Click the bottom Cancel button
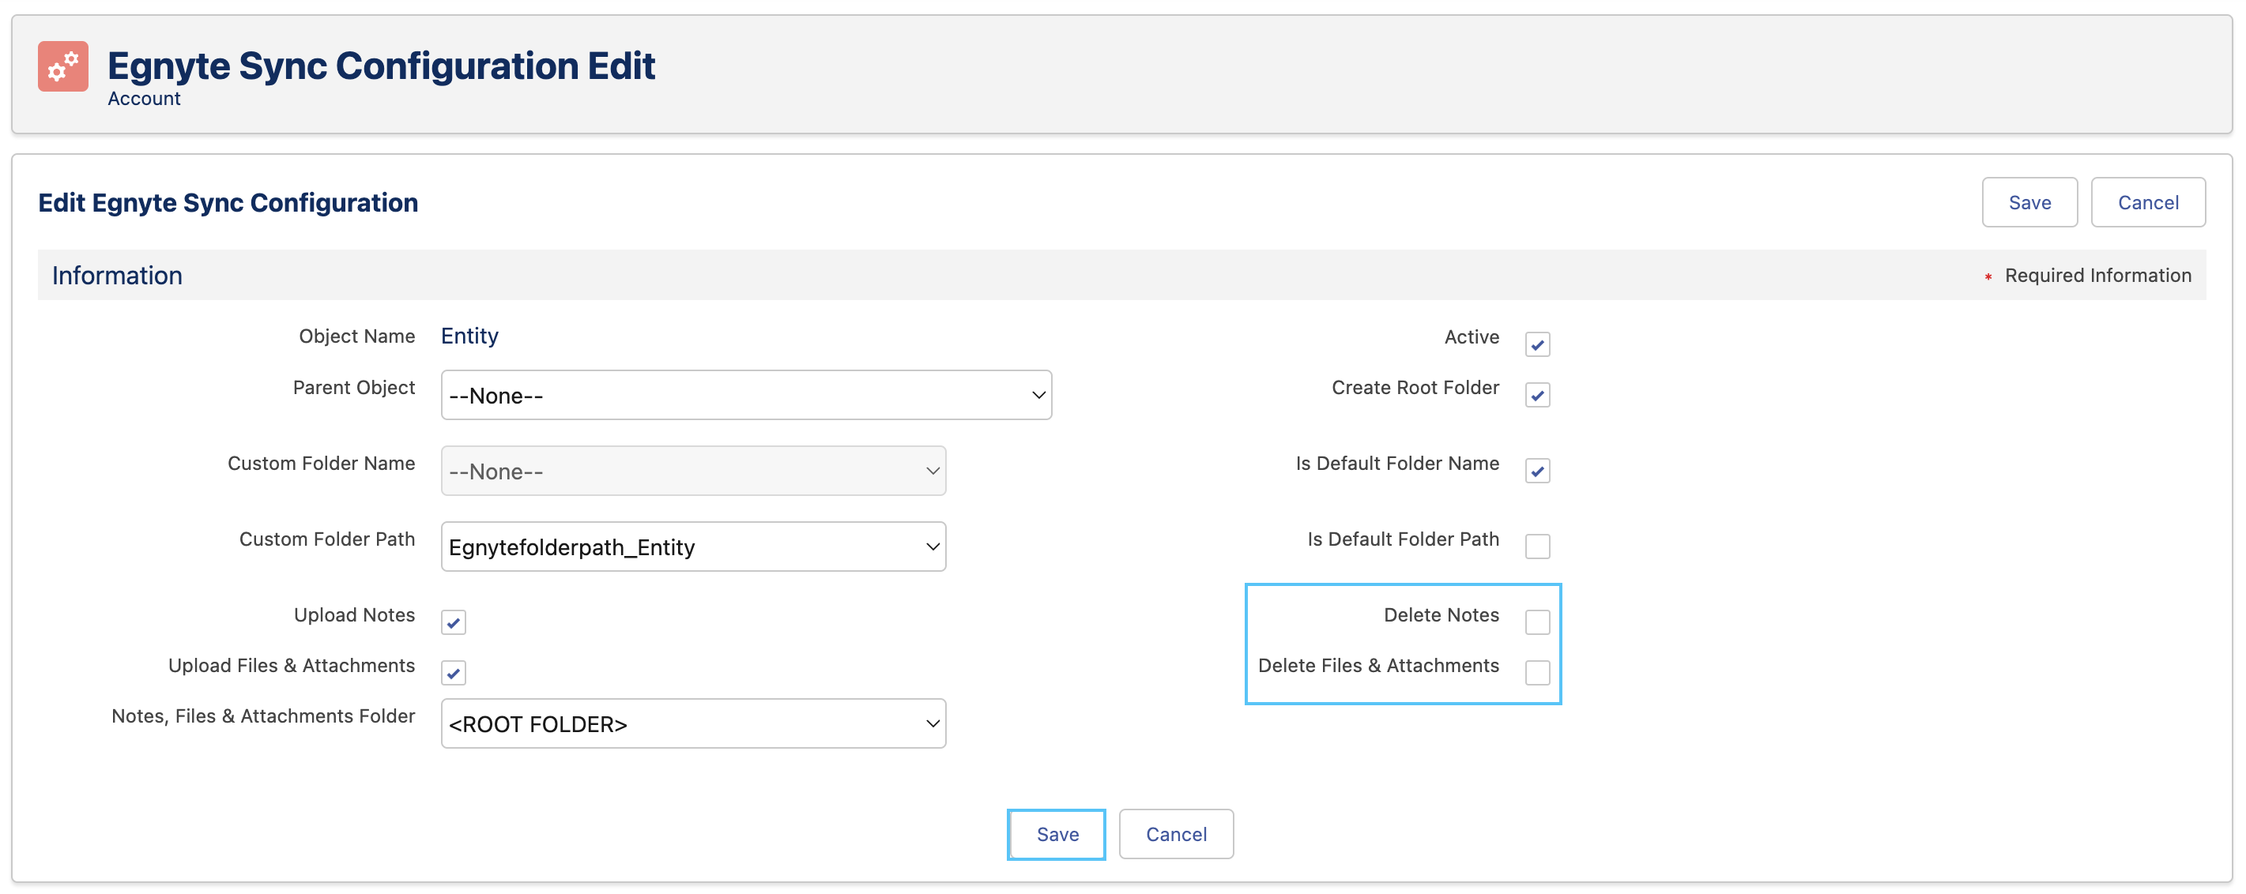Viewport: 2246px width, 894px height. 1176,834
